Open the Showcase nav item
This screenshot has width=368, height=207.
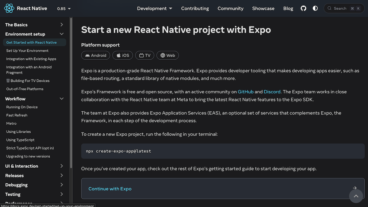tap(263, 8)
